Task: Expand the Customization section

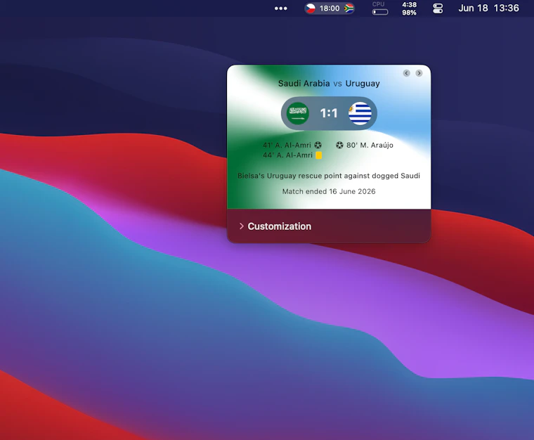Action: pyautogui.click(x=275, y=226)
